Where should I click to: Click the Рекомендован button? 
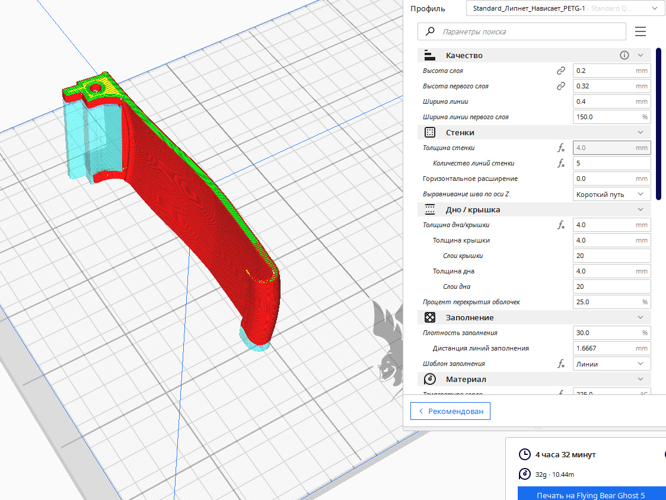pyautogui.click(x=450, y=411)
